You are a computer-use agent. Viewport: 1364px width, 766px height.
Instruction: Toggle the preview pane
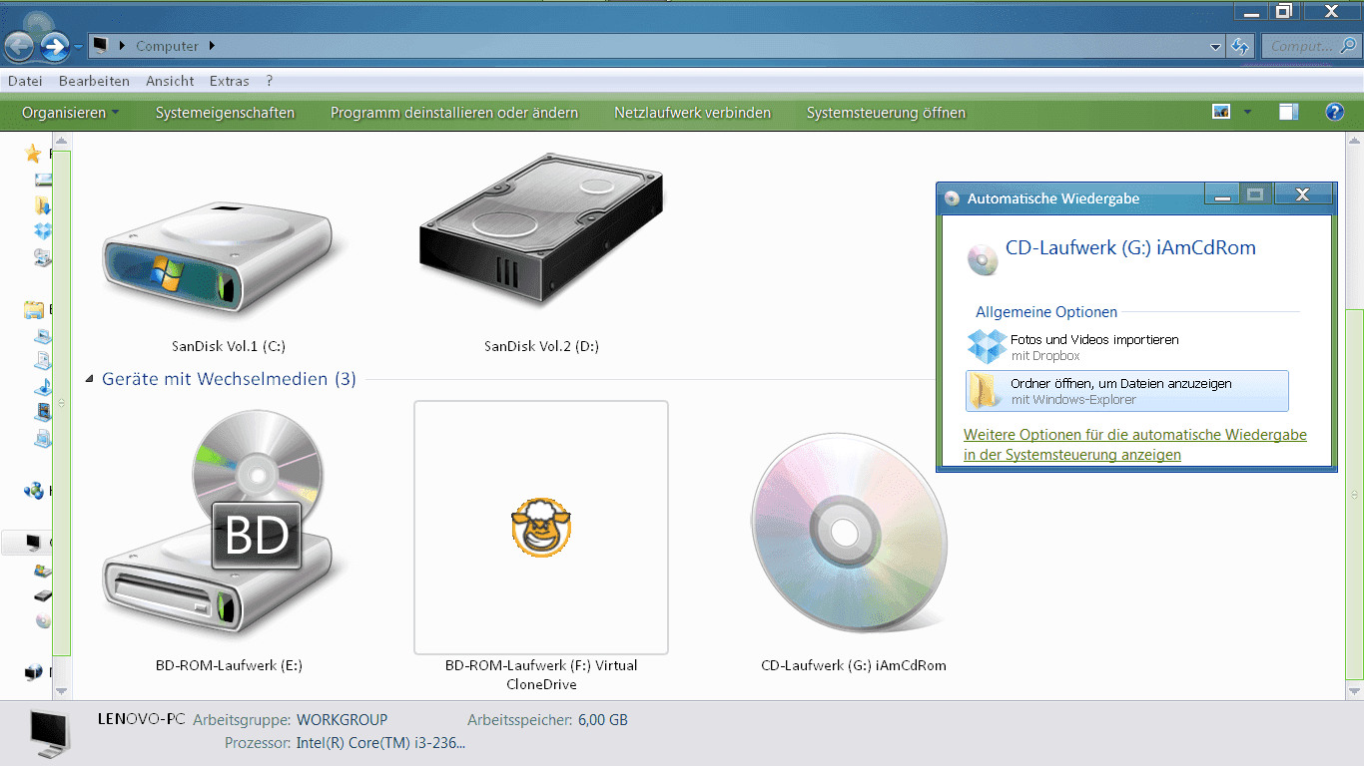[1289, 112]
